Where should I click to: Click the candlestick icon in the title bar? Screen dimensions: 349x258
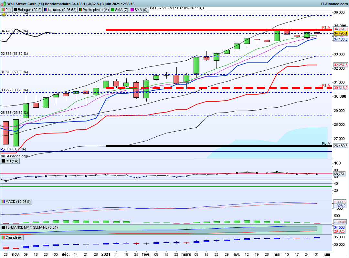[4, 4]
